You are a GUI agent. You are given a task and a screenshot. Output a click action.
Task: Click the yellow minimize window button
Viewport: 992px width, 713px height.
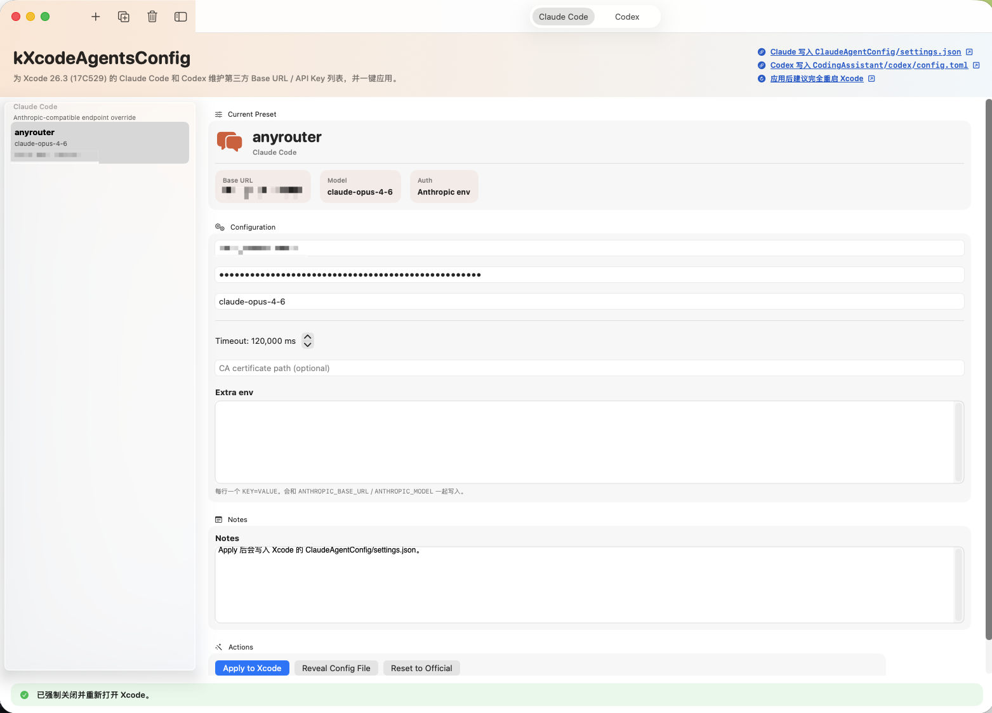(30, 16)
